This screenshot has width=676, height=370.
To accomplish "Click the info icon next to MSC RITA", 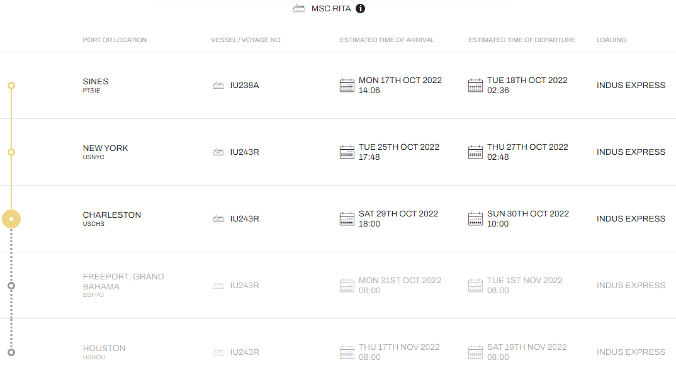I will coord(360,9).
